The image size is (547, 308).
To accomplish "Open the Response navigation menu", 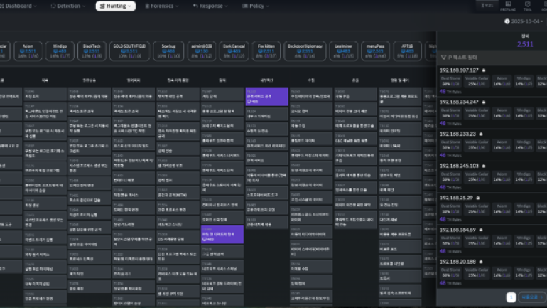I will coord(210,6).
